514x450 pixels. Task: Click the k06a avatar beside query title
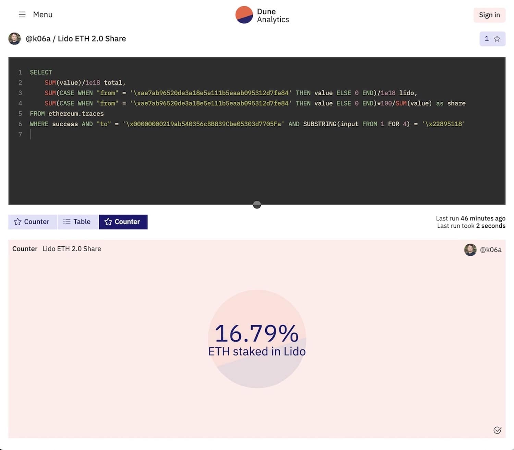pyautogui.click(x=15, y=39)
